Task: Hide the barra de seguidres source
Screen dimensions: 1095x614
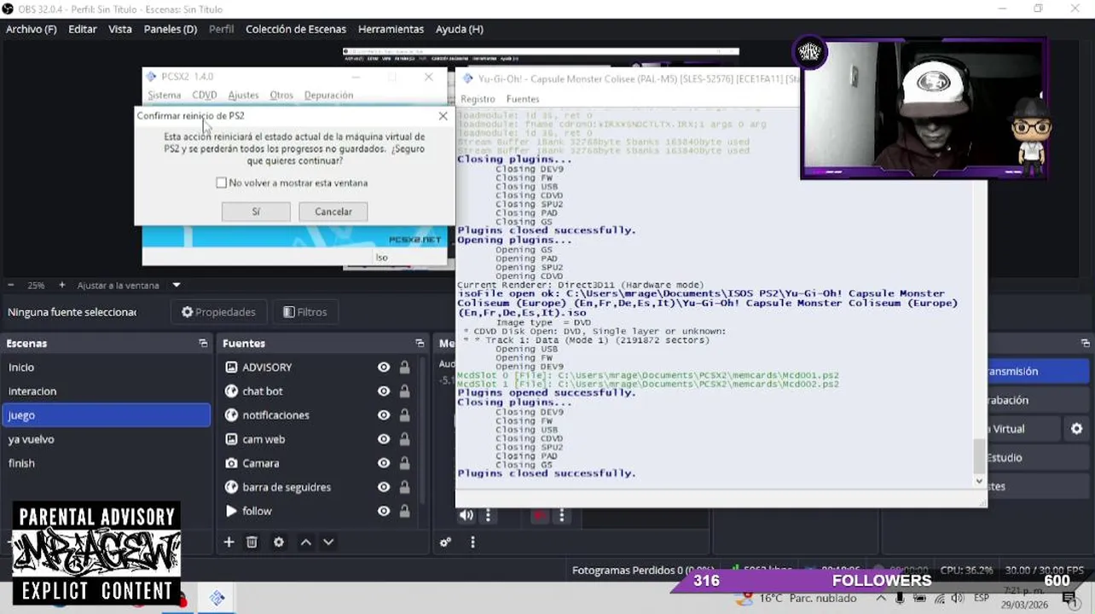Action: tap(384, 487)
